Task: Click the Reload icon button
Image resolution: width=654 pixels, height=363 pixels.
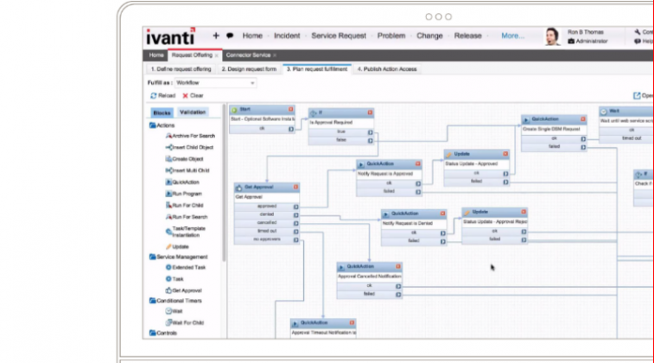Action: tap(153, 96)
